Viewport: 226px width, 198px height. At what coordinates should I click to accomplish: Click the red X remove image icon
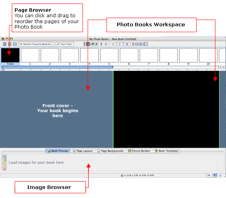[5, 169]
